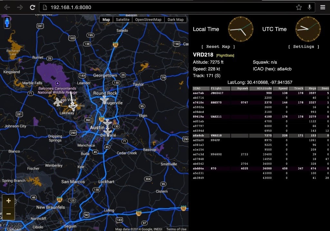Select the VRD218 row in table

tap(261, 136)
